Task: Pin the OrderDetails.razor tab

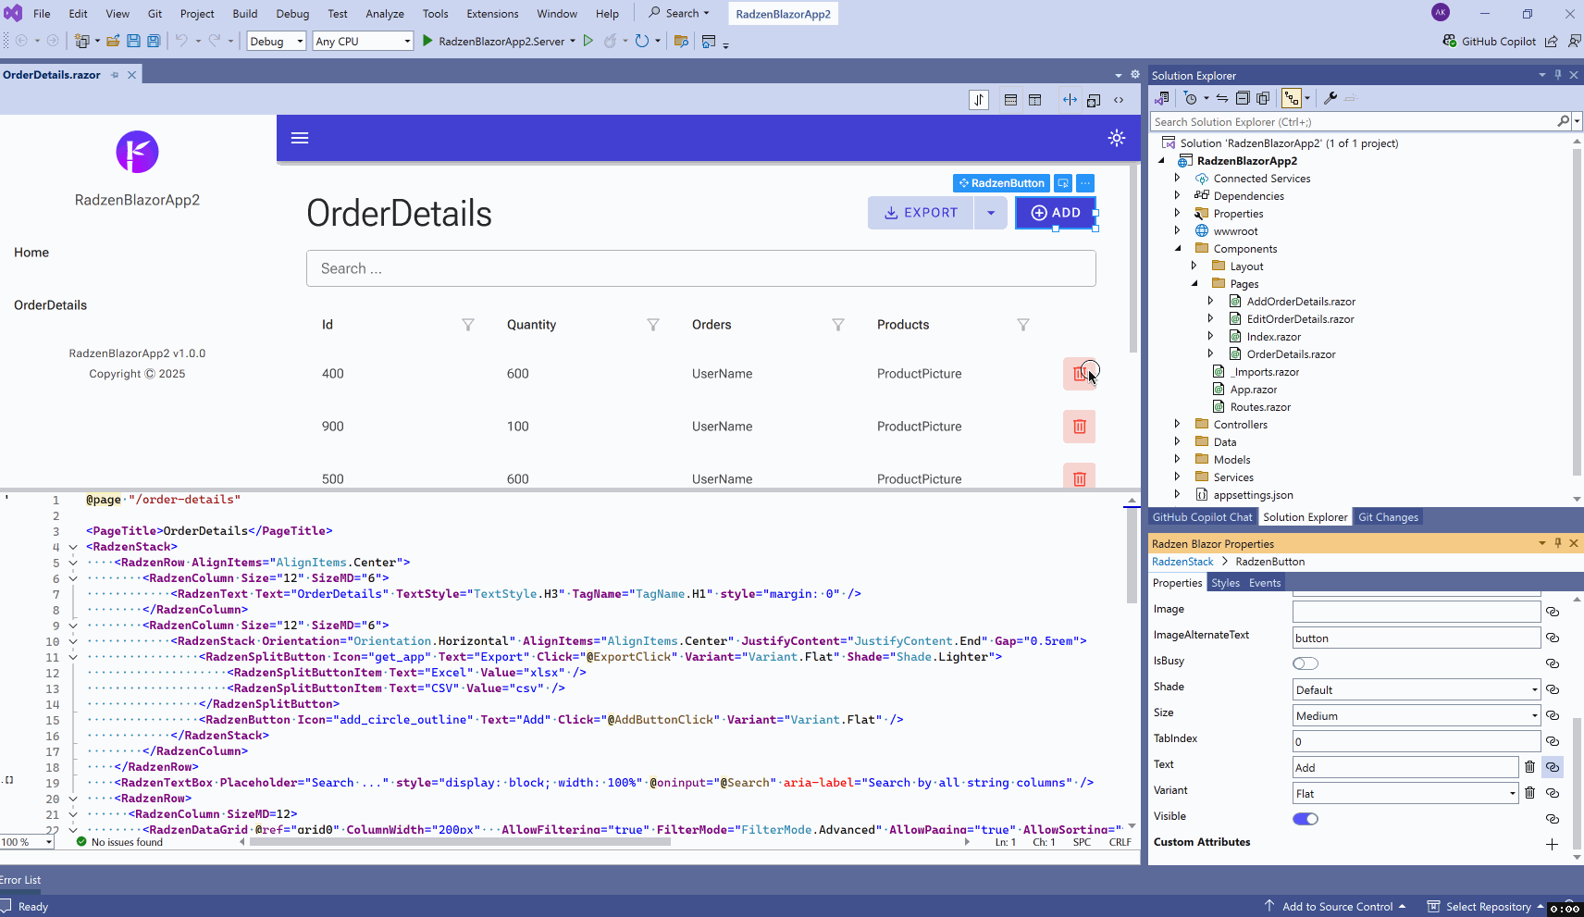Action: click(115, 75)
